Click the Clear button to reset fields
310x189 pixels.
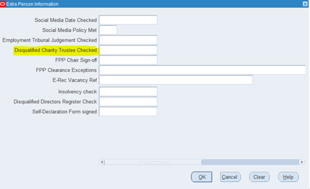point(259,177)
